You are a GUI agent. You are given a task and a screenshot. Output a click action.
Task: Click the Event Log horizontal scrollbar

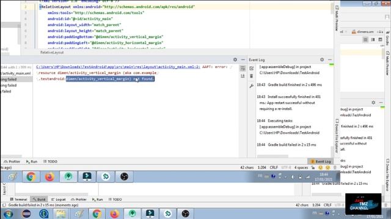pyautogui.click(x=272, y=156)
